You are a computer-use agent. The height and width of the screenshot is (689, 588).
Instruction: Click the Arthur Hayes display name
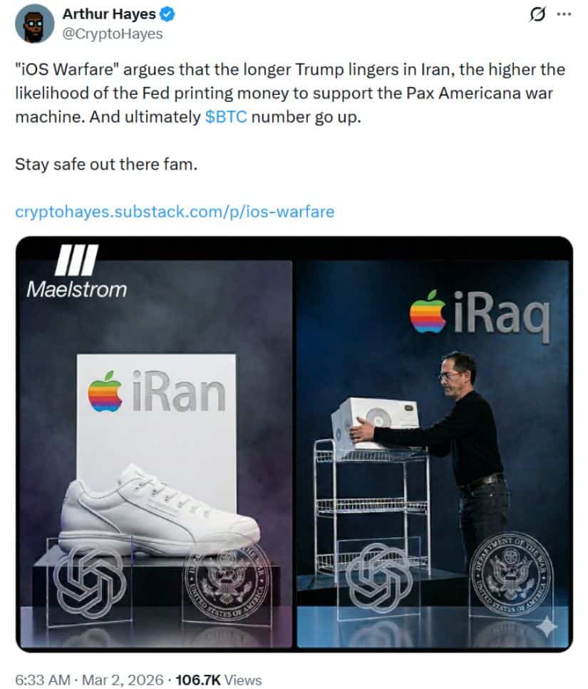109,14
